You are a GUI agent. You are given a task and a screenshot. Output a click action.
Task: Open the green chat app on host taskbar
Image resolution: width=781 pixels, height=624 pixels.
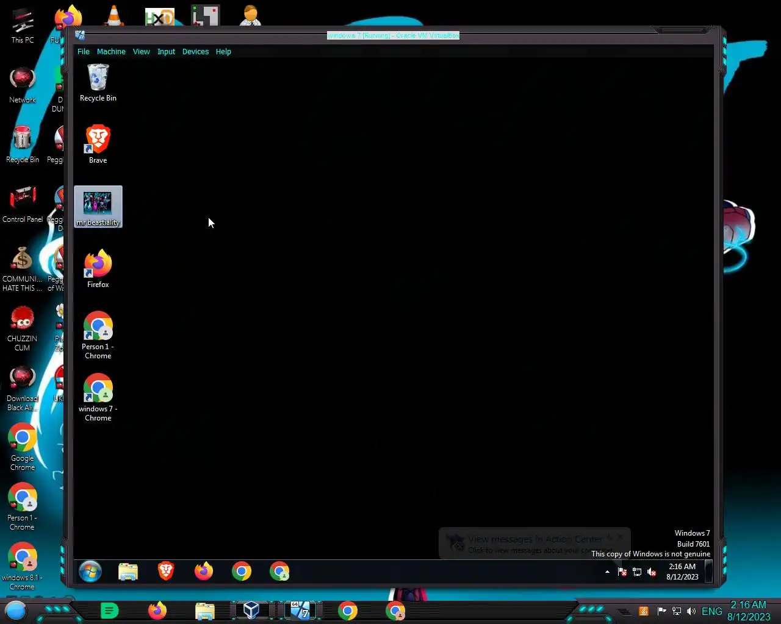pyautogui.click(x=109, y=611)
